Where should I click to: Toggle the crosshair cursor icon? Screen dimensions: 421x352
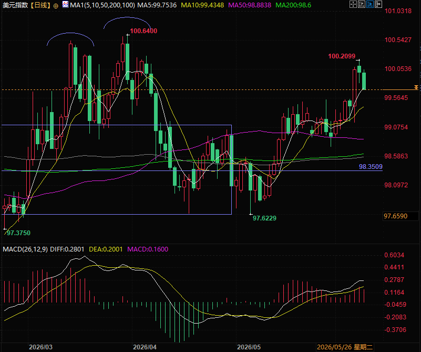point(353,4)
